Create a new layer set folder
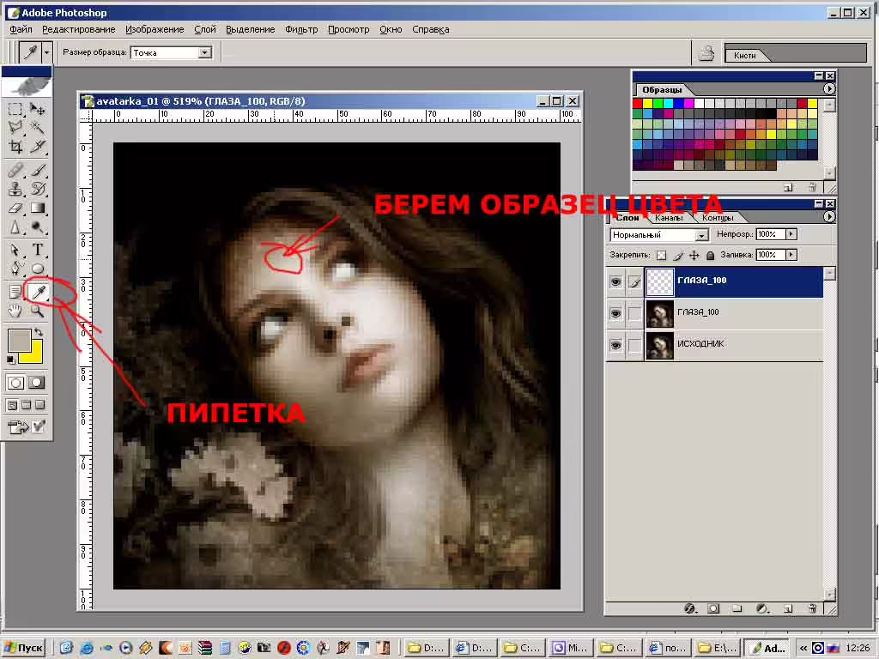This screenshot has width=879, height=659. point(737,608)
